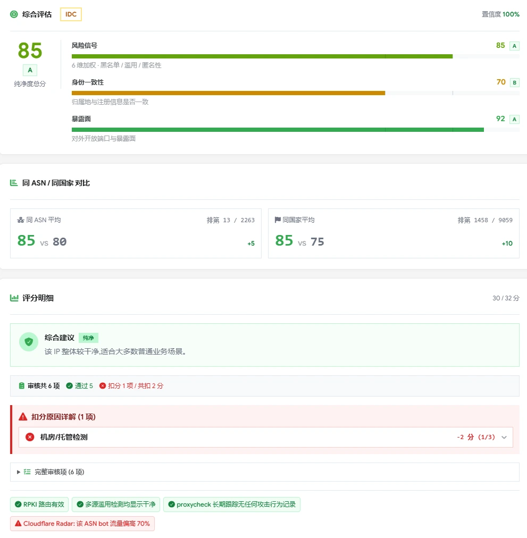Click the 30 / 32 分 score text

pyautogui.click(x=506, y=298)
